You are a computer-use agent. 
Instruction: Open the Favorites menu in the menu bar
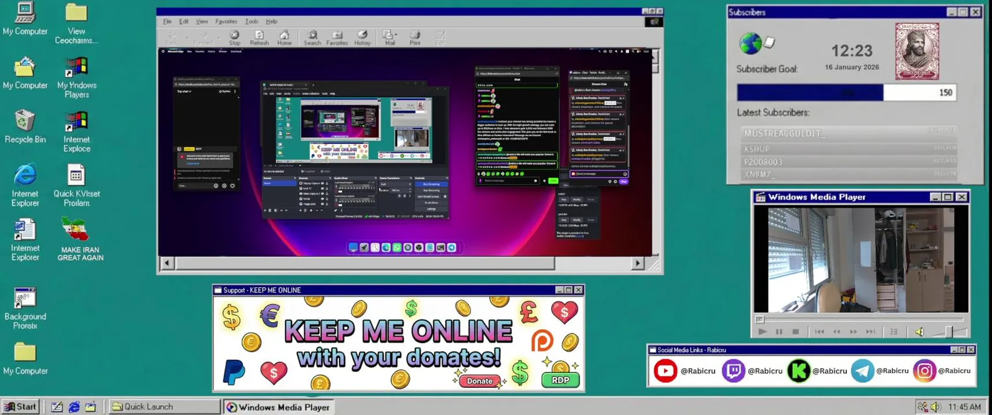(x=226, y=21)
